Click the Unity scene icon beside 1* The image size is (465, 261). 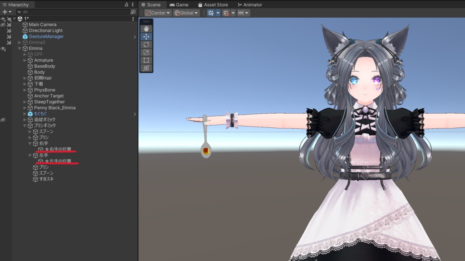coord(20,19)
